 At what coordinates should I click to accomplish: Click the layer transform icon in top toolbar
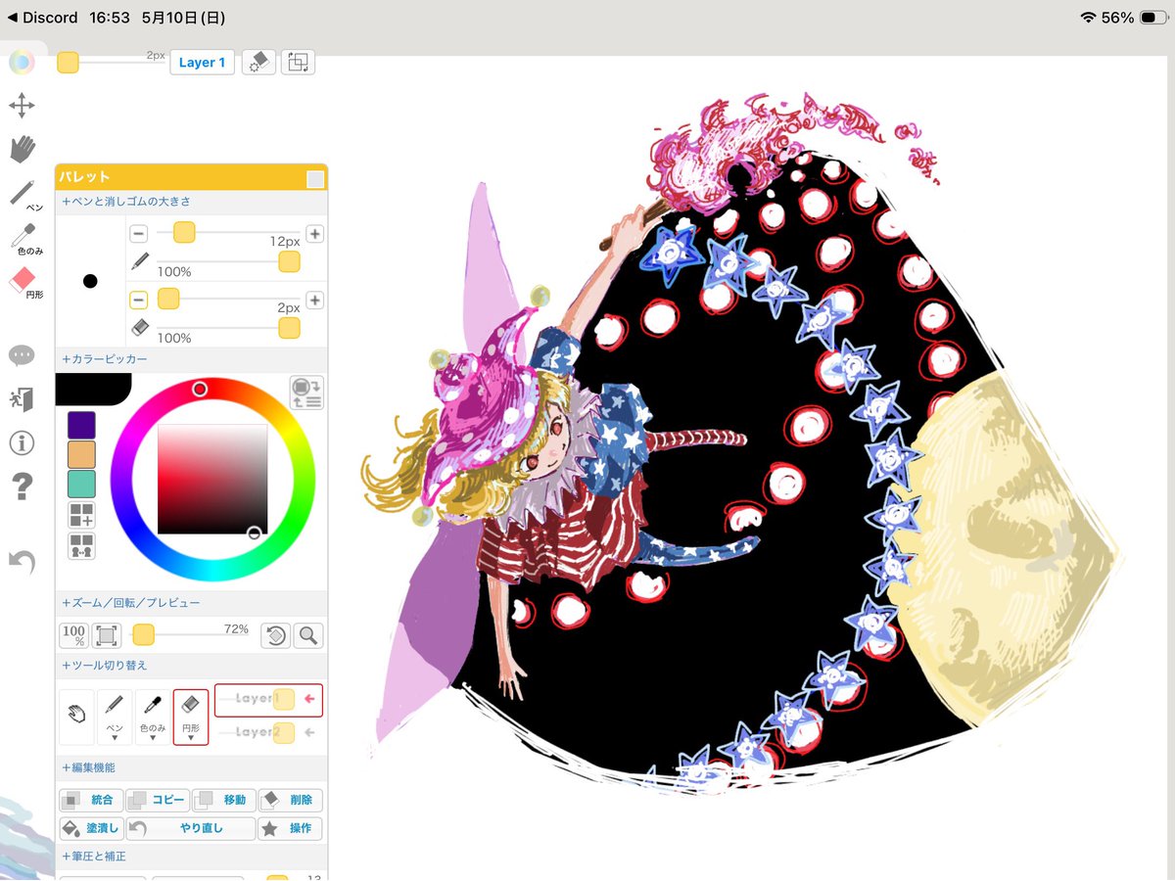pos(298,62)
